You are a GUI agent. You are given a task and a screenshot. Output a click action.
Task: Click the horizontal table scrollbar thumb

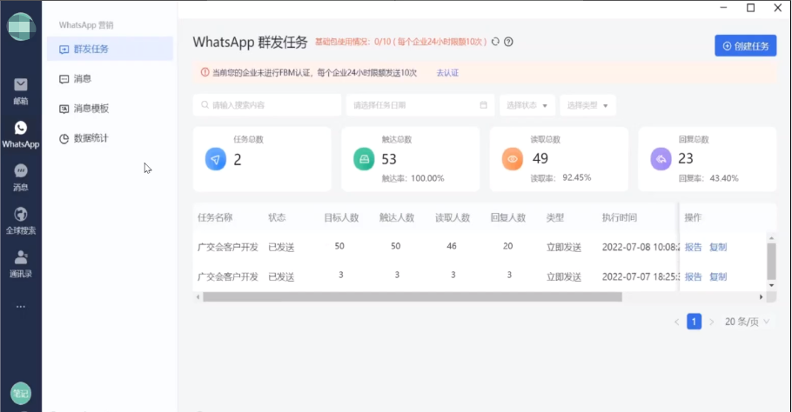click(413, 297)
